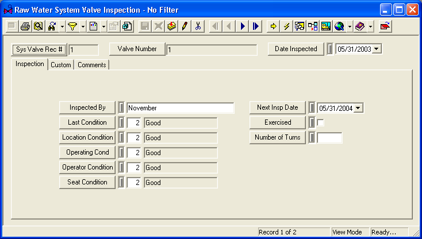Click the globe with magnifier icon
The image size is (422, 239).
click(x=339, y=26)
